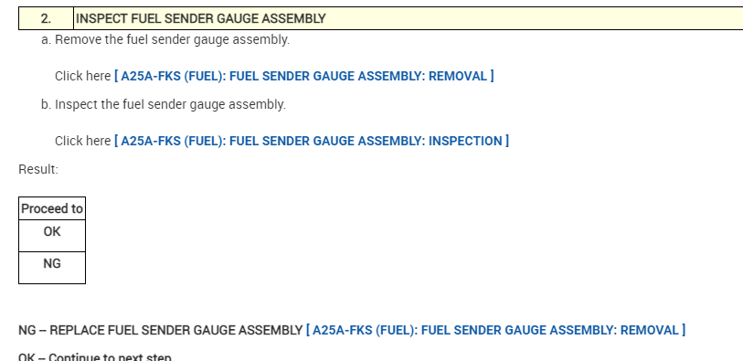Click the 'b. Inspect the fuel sender gauge assembly' text

click(x=164, y=105)
